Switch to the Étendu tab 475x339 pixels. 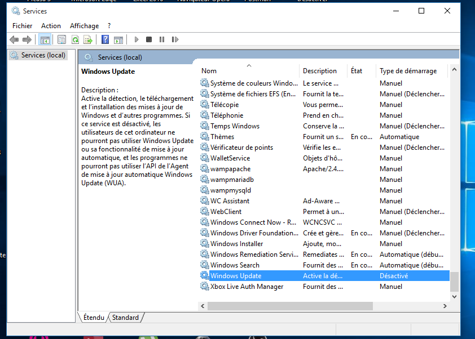94,317
